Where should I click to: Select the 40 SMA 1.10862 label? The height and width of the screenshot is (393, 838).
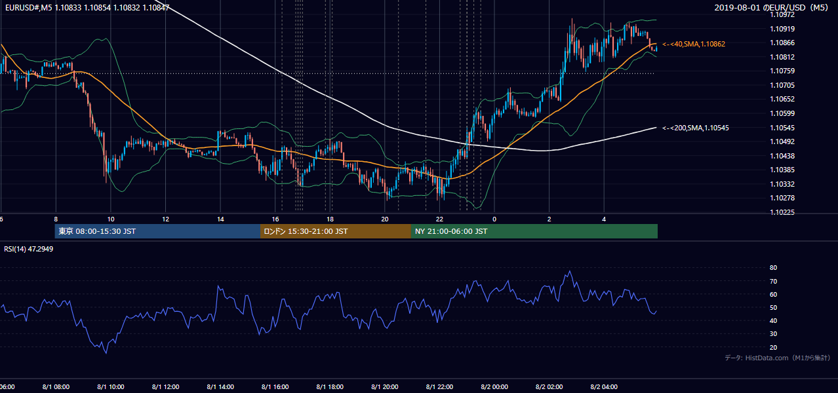[694, 44]
